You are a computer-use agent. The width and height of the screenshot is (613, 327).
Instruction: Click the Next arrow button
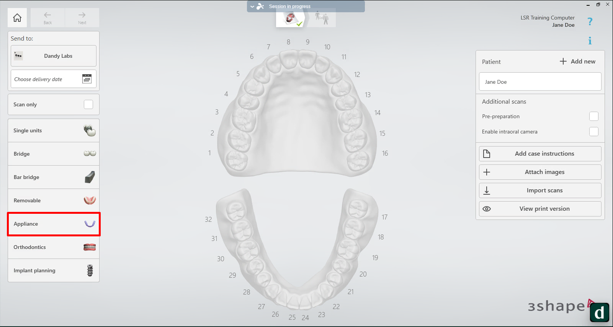coord(82,18)
